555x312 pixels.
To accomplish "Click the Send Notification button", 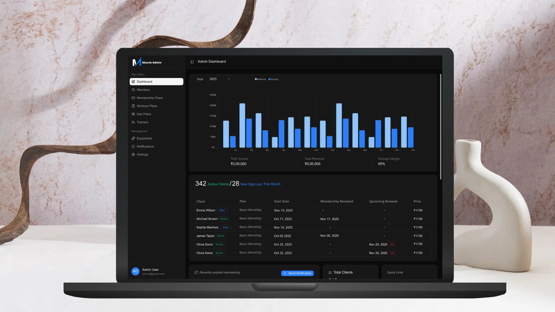I will tap(297, 273).
